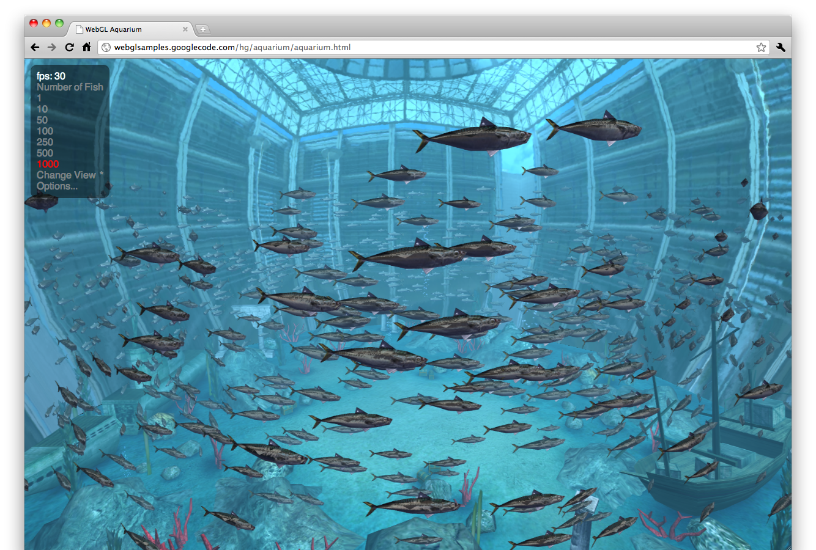Set number of fish to 1
The width and height of the screenshot is (816, 550).
[x=39, y=98]
